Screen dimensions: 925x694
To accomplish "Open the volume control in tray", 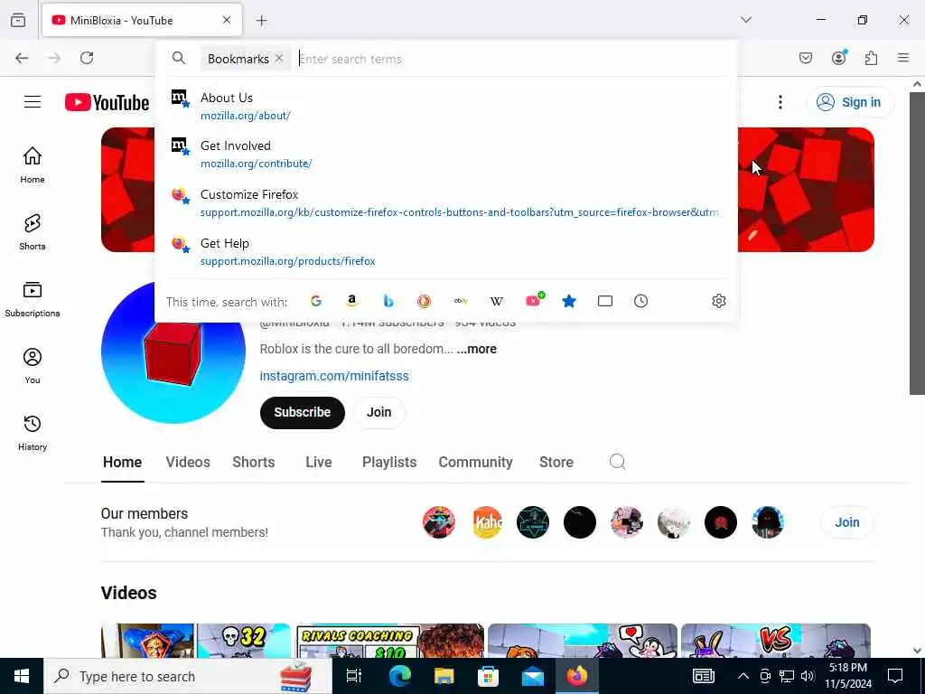I will click(x=808, y=676).
